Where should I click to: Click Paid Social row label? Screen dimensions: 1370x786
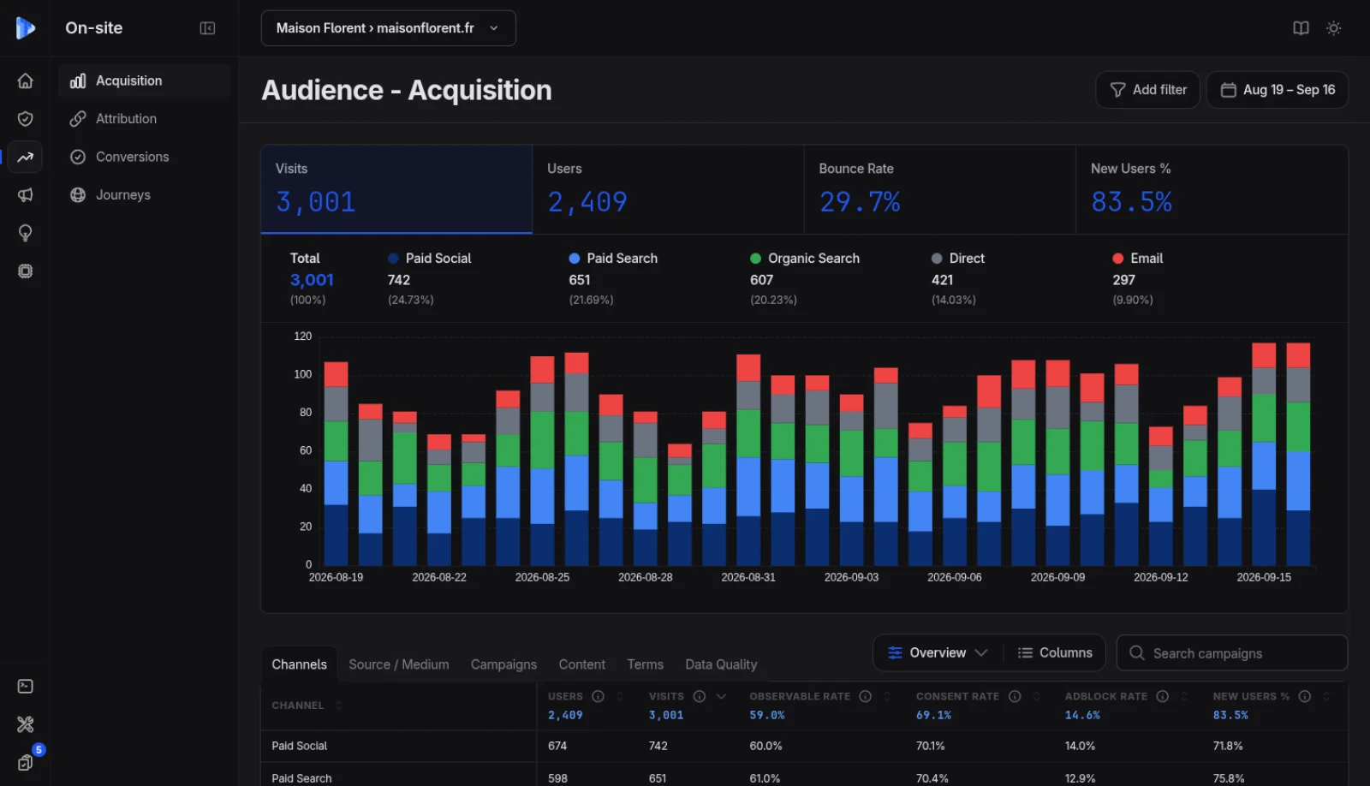click(x=300, y=746)
